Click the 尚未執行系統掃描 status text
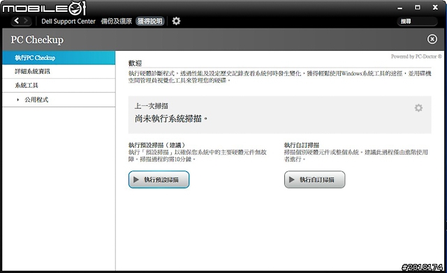The width and height of the screenshot is (447, 273). click(x=171, y=118)
